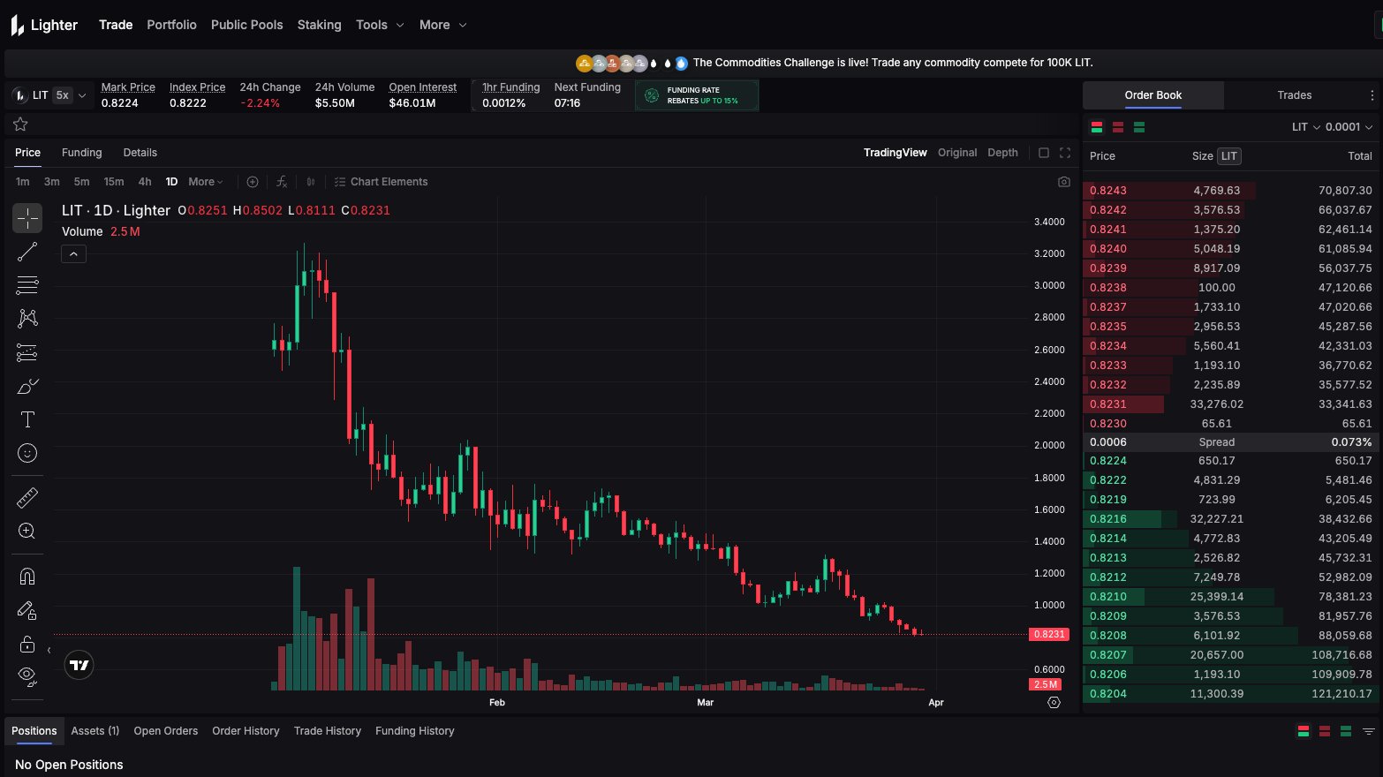Open the order book options menu
The height and width of the screenshot is (777, 1383).
[1372, 95]
